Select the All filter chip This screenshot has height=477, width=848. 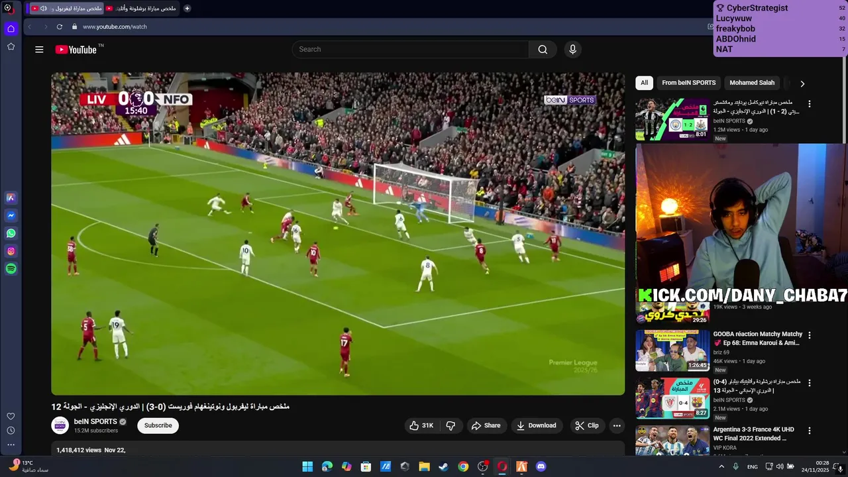click(644, 83)
